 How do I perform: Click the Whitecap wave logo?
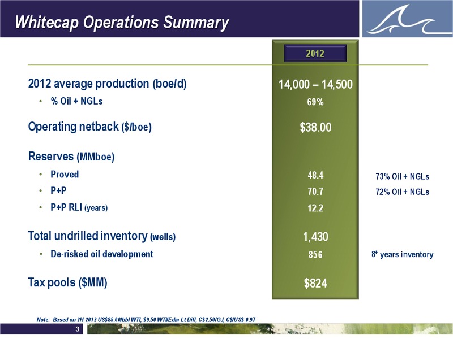point(407,19)
